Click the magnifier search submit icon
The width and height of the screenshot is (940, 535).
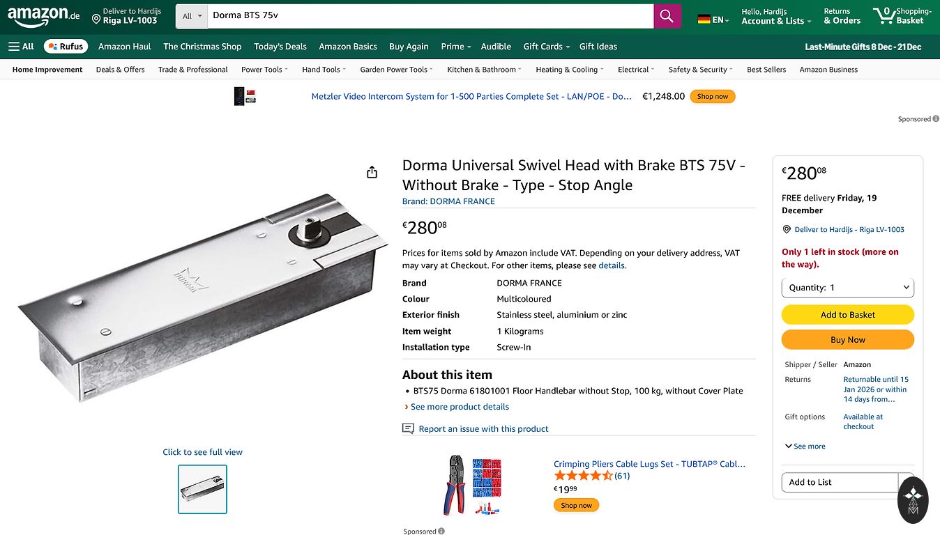[x=667, y=16]
